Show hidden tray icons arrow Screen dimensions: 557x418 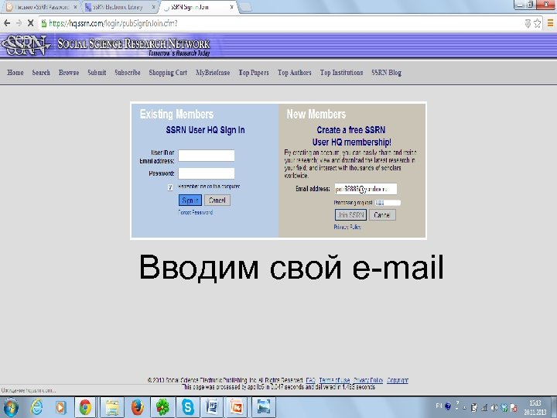(465, 408)
